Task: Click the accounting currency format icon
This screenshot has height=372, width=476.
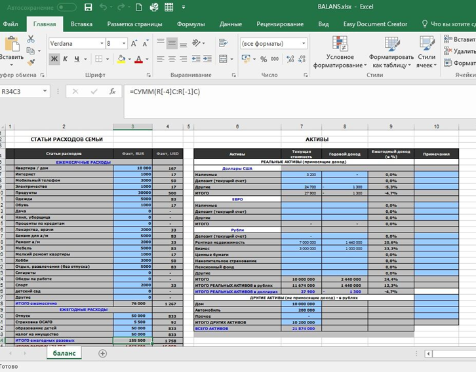Action: click(x=246, y=59)
